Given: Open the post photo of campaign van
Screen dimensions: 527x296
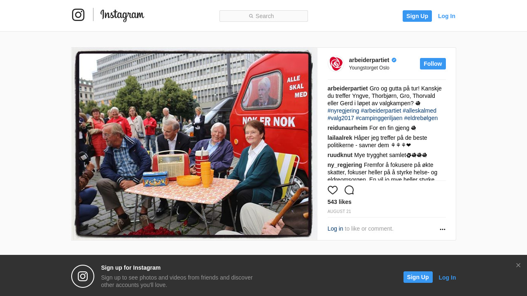Looking at the screenshot, I should (194, 144).
